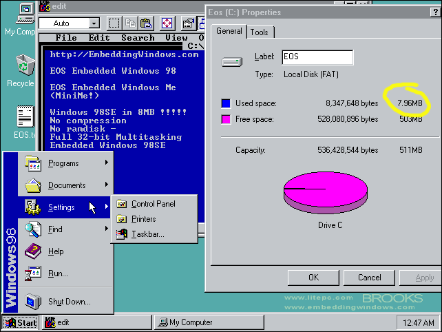Open the Recycle Bin desktop icon

[21, 71]
